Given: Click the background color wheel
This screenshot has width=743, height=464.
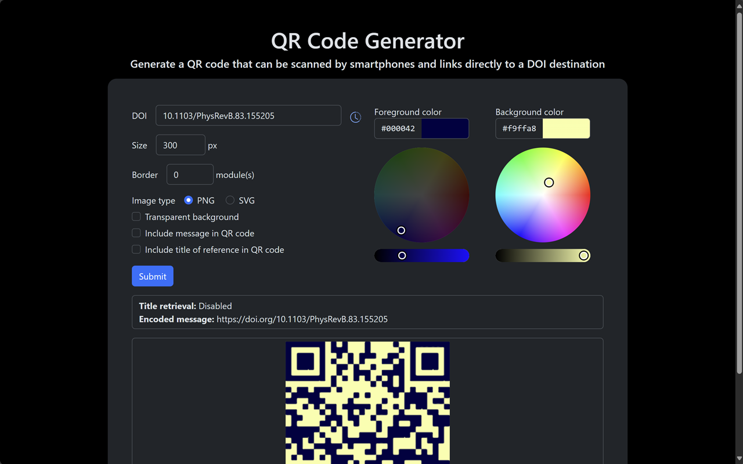Looking at the screenshot, I should point(543,195).
